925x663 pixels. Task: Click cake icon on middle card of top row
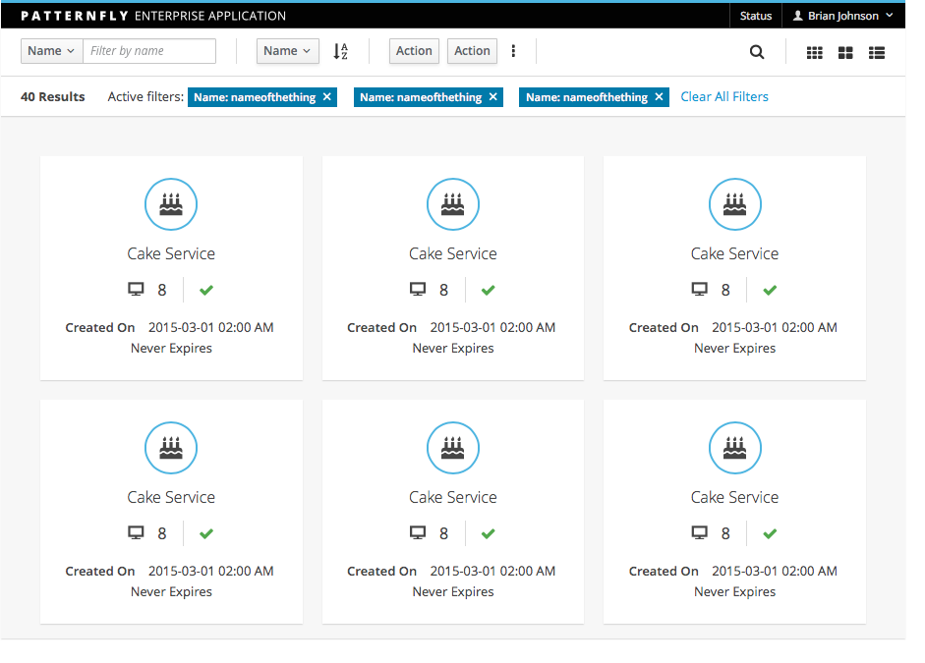click(453, 204)
